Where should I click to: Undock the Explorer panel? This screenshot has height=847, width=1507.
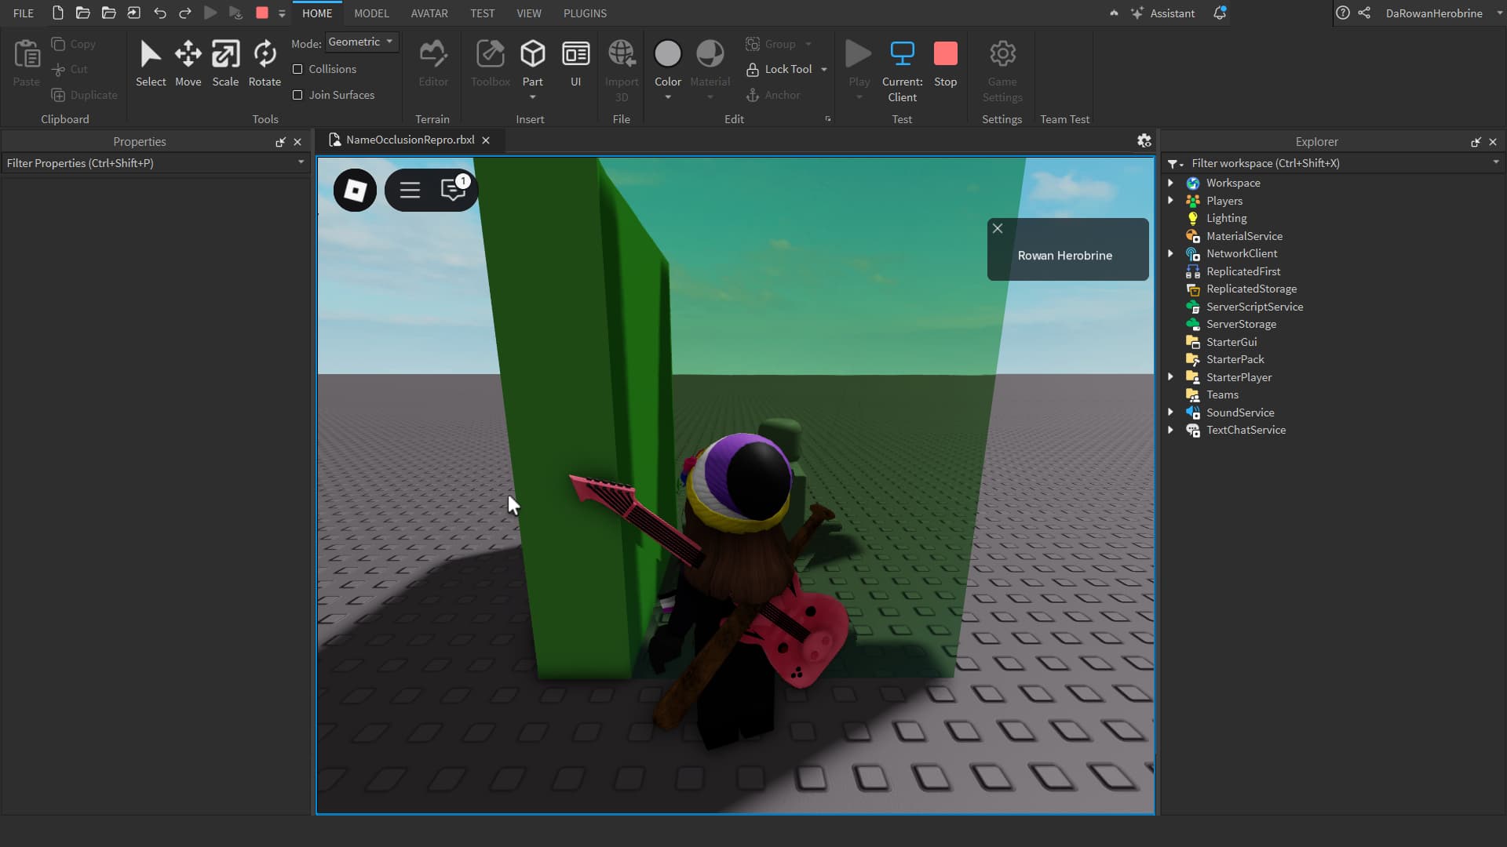1476,142
